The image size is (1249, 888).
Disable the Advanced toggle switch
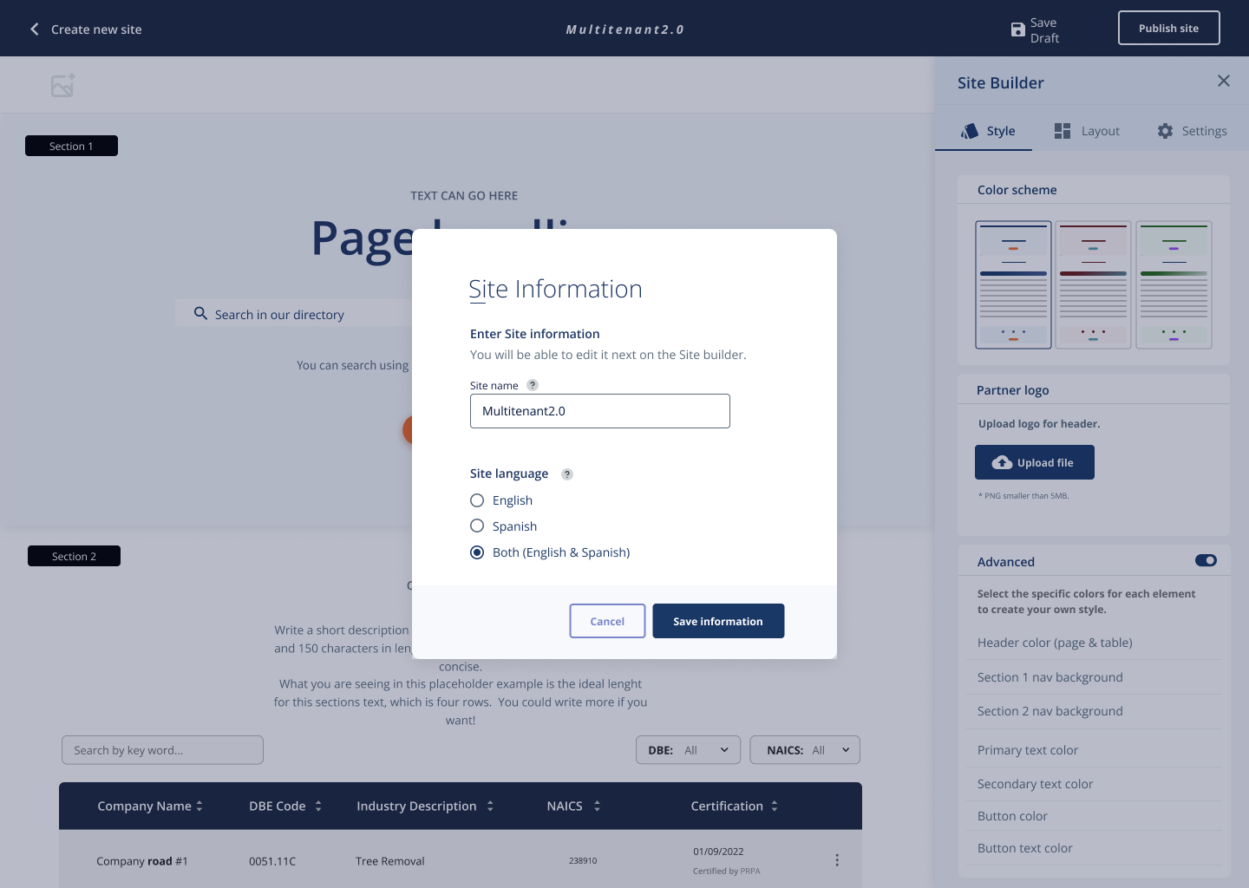1206,560
